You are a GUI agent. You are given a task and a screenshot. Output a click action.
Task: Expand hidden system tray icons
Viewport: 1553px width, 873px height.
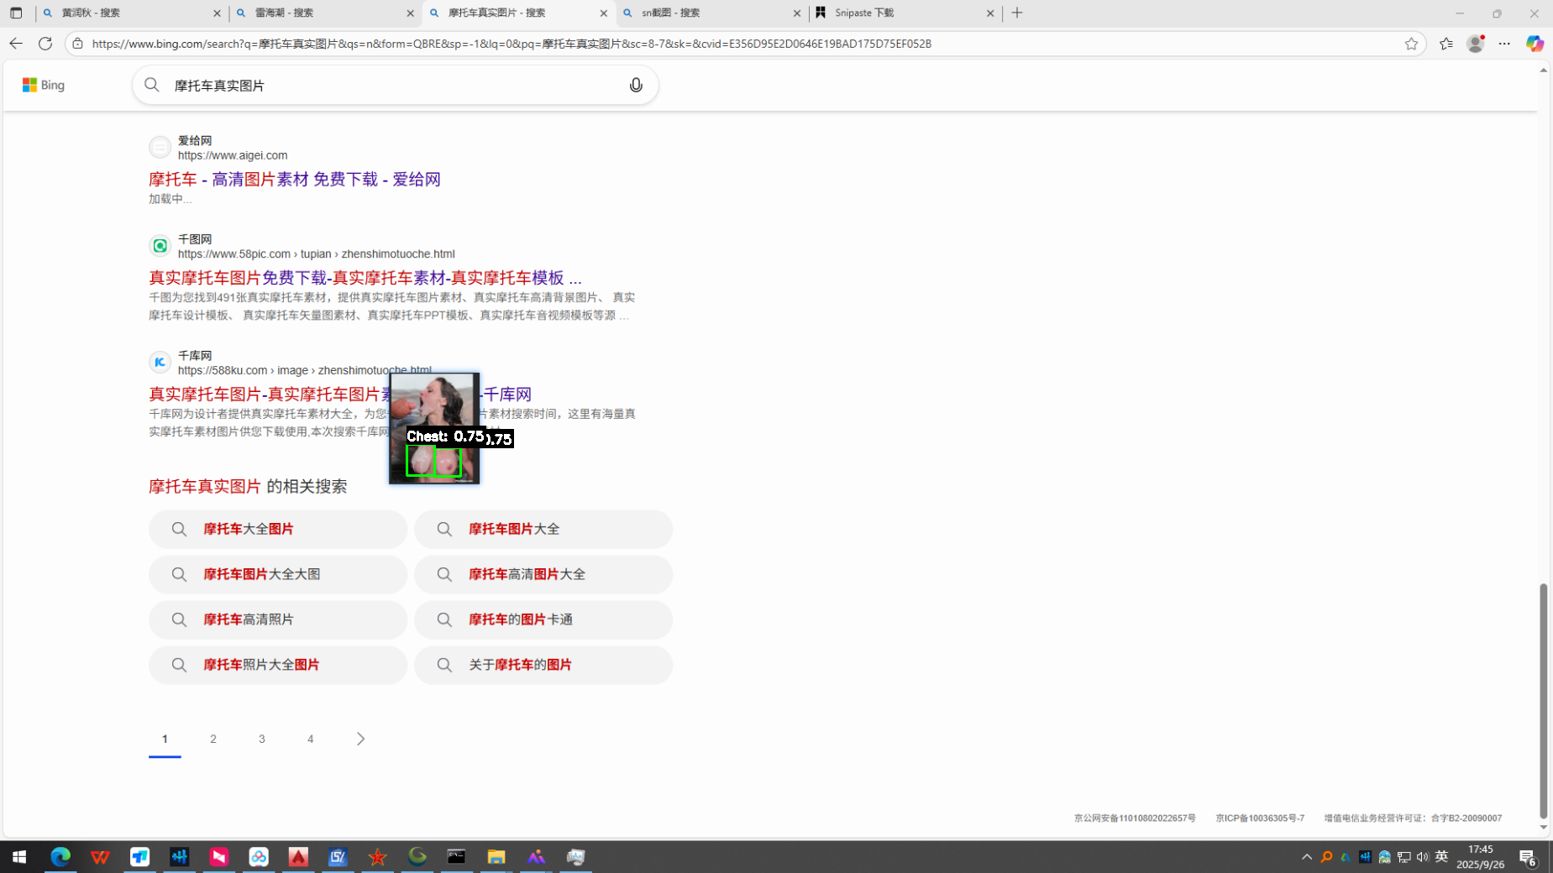pos(1306,857)
